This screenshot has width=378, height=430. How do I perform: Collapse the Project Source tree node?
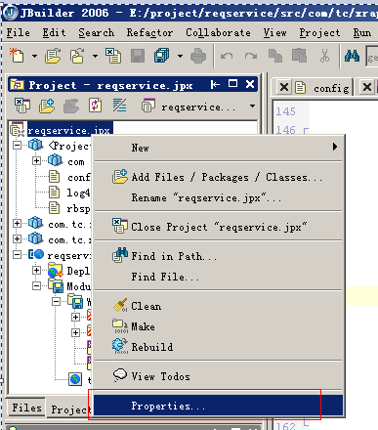coord(17,145)
